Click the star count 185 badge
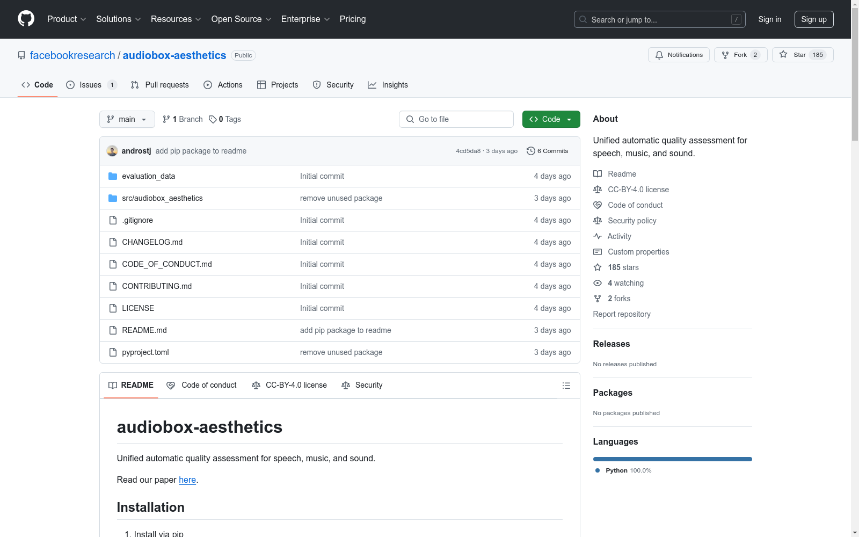The width and height of the screenshot is (859, 537). coord(818,55)
